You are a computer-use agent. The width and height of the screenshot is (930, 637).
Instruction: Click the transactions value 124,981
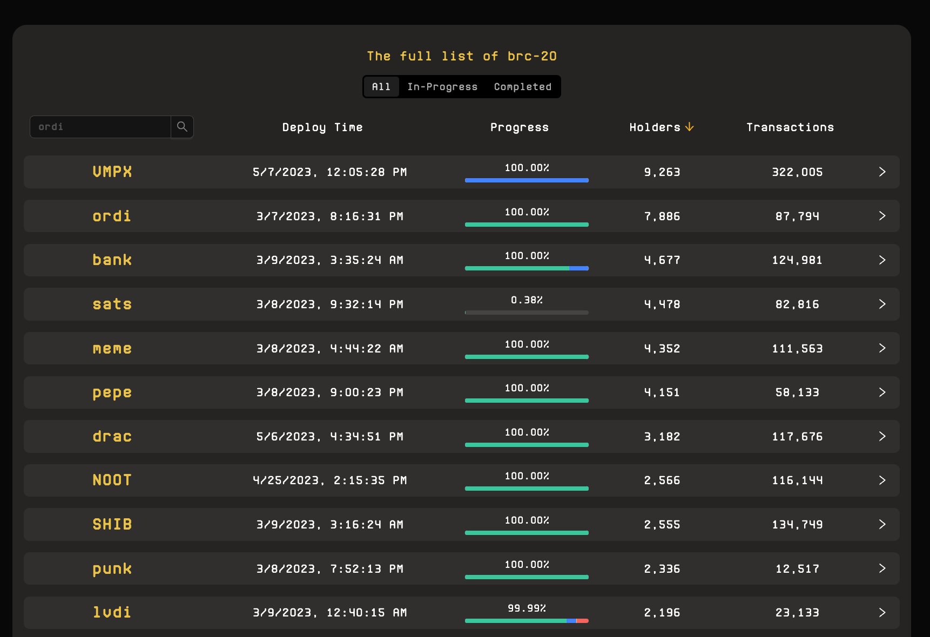(797, 260)
